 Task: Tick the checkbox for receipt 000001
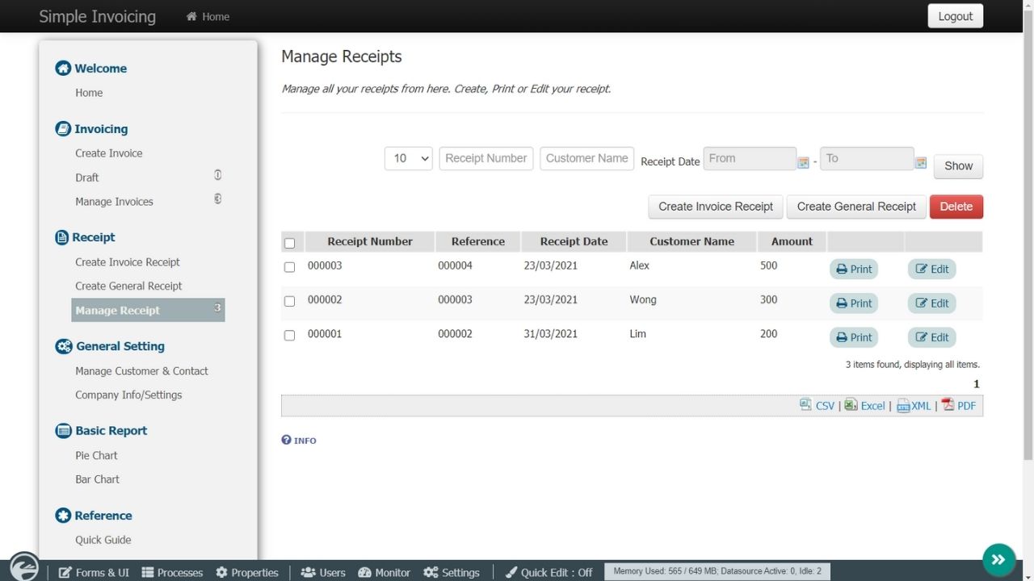point(289,335)
